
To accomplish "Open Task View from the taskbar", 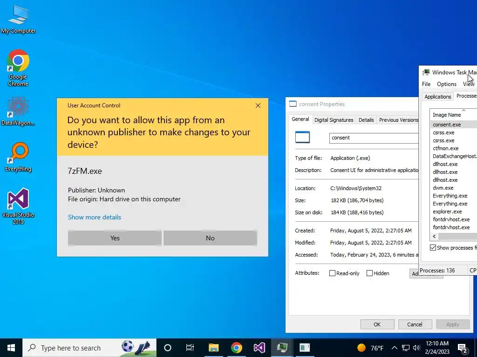I will click(190, 348).
